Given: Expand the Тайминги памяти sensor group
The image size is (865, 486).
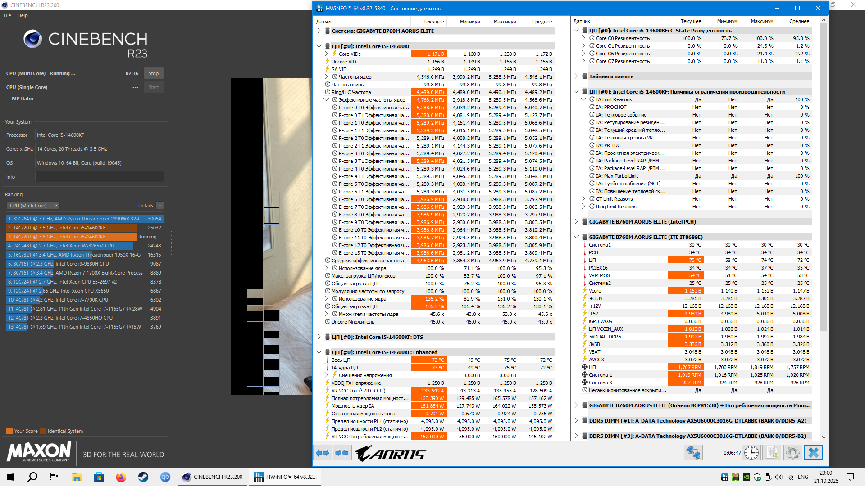Looking at the screenshot, I should click(x=576, y=76).
